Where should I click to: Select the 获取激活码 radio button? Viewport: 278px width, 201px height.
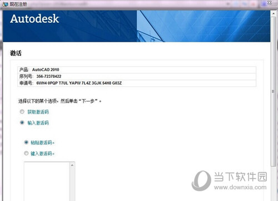click(x=22, y=111)
